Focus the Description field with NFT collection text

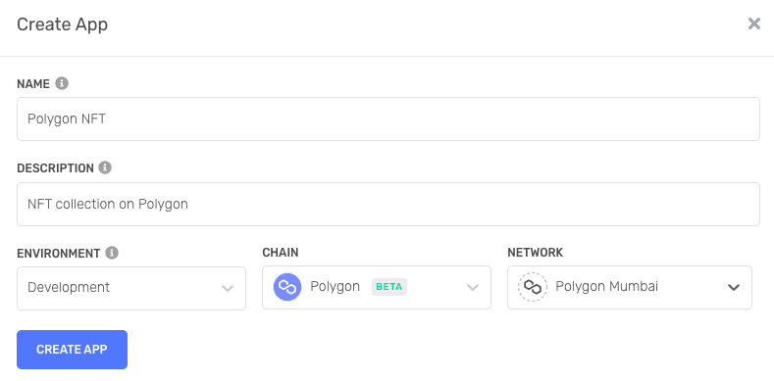point(388,204)
